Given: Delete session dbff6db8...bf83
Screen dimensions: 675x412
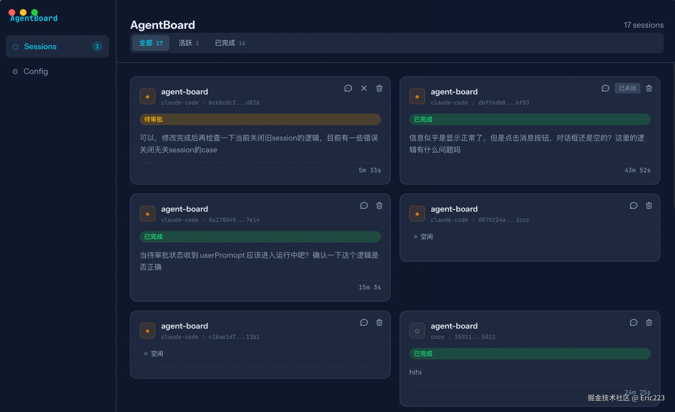Looking at the screenshot, I should pyautogui.click(x=649, y=88).
